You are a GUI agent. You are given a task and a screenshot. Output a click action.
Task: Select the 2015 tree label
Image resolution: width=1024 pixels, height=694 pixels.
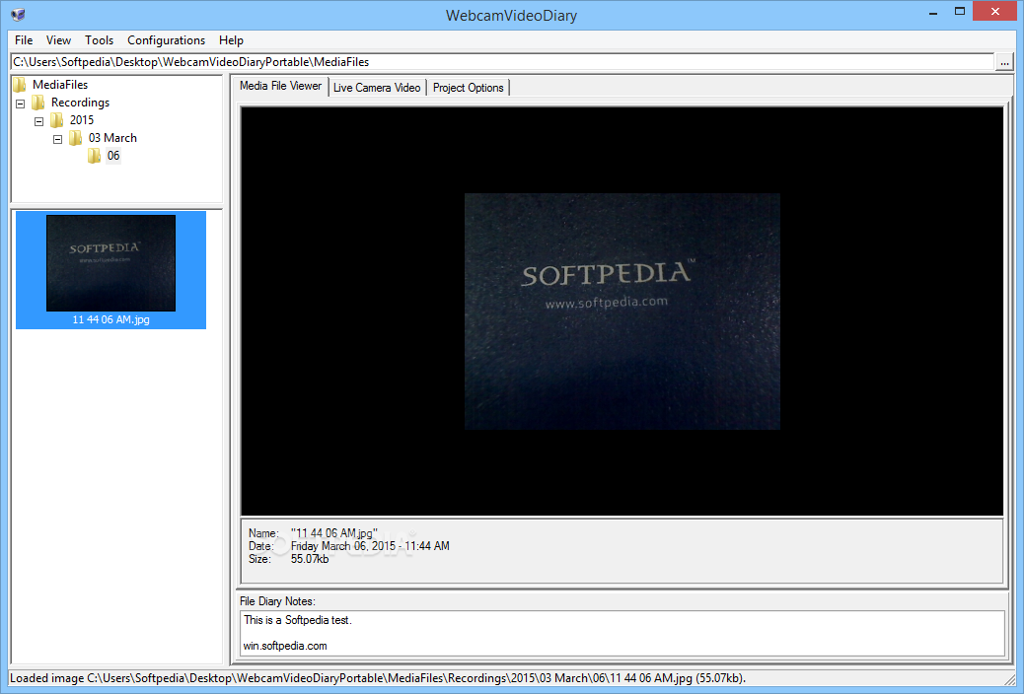pyautogui.click(x=82, y=120)
